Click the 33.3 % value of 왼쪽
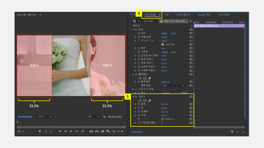 pos(165,104)
